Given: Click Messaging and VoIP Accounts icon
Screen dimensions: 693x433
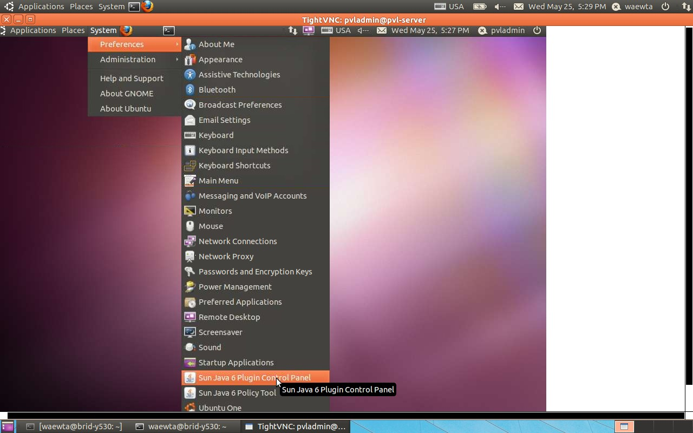Looking at the screenshot, I should point(189,196).
